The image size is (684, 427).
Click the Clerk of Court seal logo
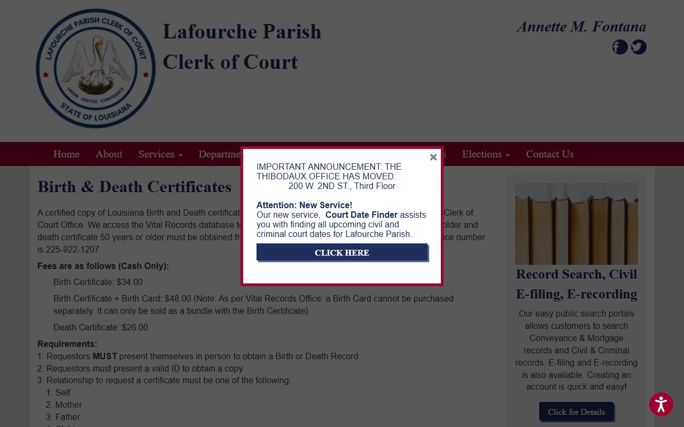[96, 68]
